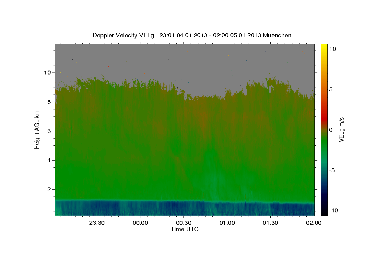The image size is (389, 259).
Task: Click the height axis label '8'
Action: (x=49, y=102)
